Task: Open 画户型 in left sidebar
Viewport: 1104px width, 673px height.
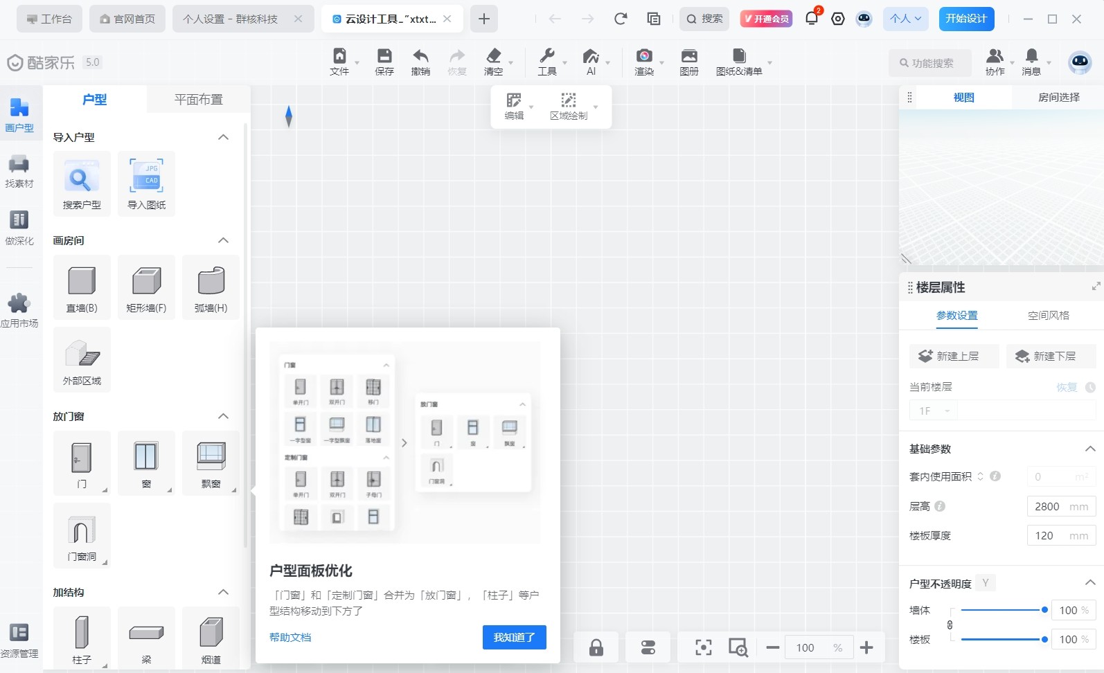Action: (19, 115)
